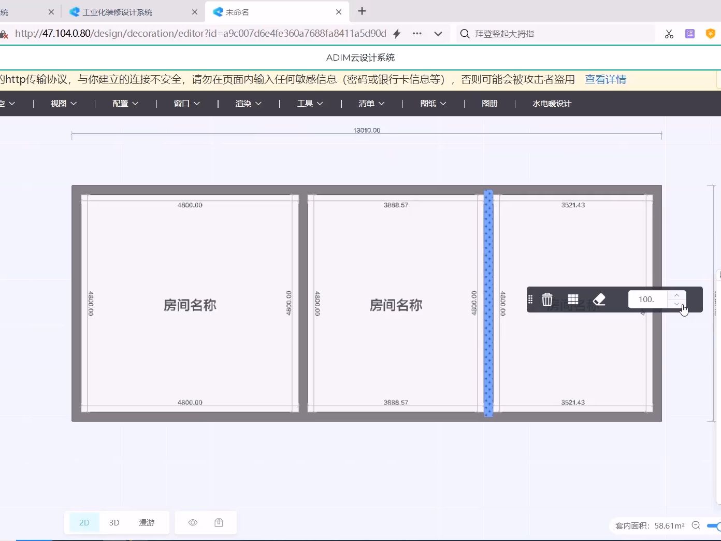Switch to 3D view mode
Image resolution: width=721 pixels, height=541 pixels.
(x=114, y=522)
